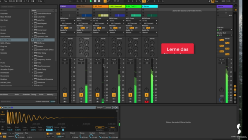Open PIANO MIDI From All Ins dropdown

coord(68,21)
